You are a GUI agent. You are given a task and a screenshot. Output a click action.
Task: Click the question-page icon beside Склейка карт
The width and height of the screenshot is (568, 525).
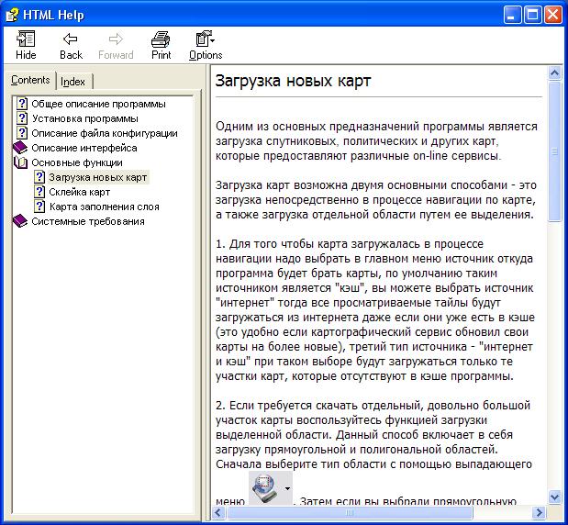(x=39, y=192)
